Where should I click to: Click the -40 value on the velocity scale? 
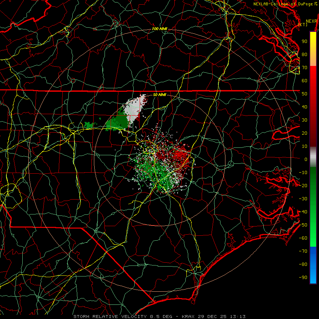[303, 212]
